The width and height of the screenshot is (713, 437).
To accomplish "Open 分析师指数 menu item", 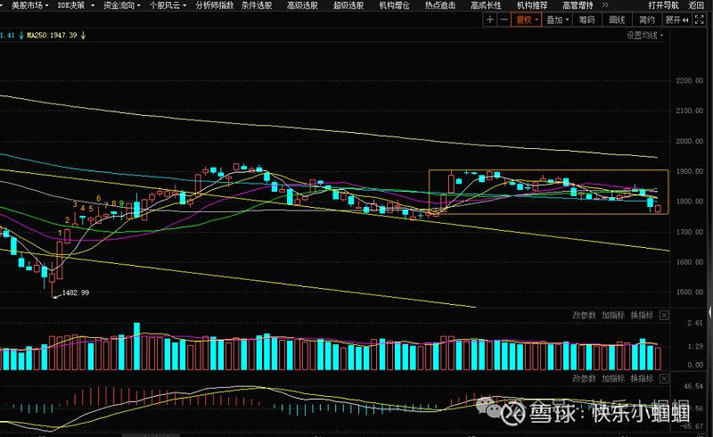I will click(x=215, y=5).
